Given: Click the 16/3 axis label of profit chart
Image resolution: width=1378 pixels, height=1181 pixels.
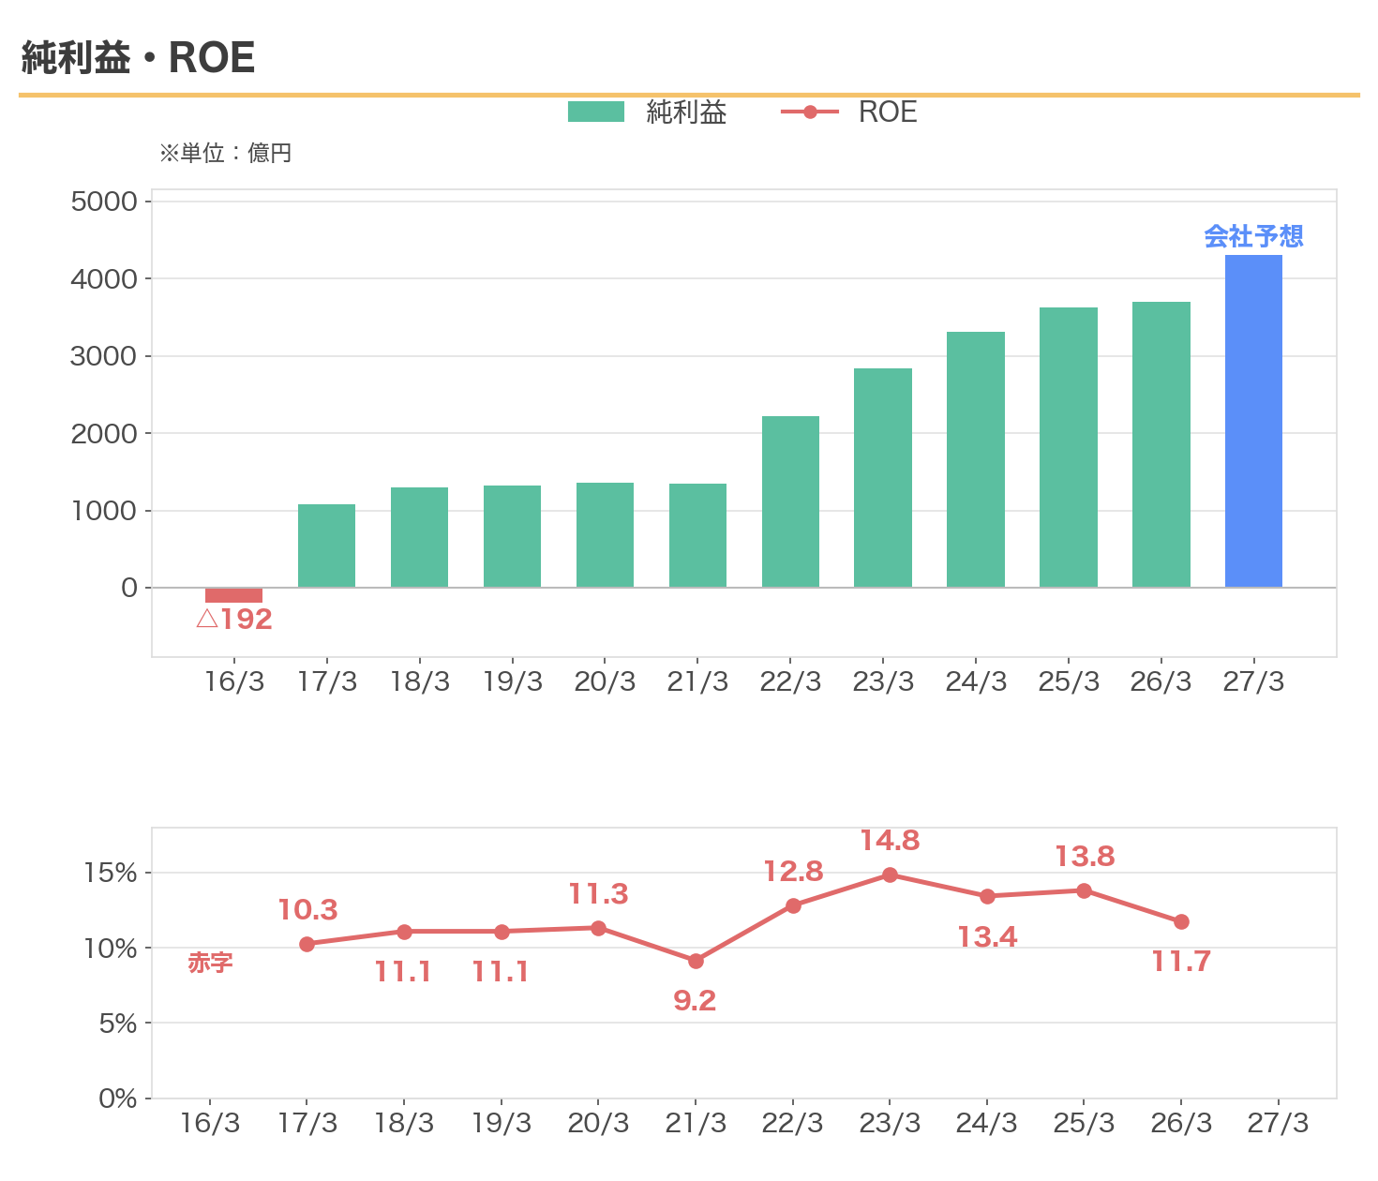Looking at the screenshot, I should point(234,681).
